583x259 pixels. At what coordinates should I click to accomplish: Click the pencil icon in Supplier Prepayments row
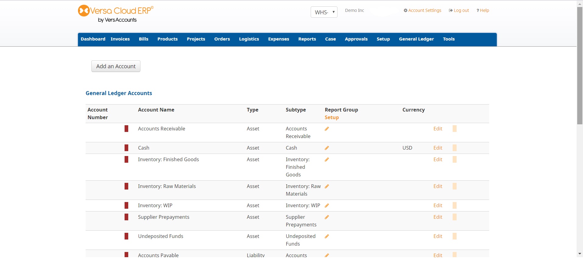point(327,217)
